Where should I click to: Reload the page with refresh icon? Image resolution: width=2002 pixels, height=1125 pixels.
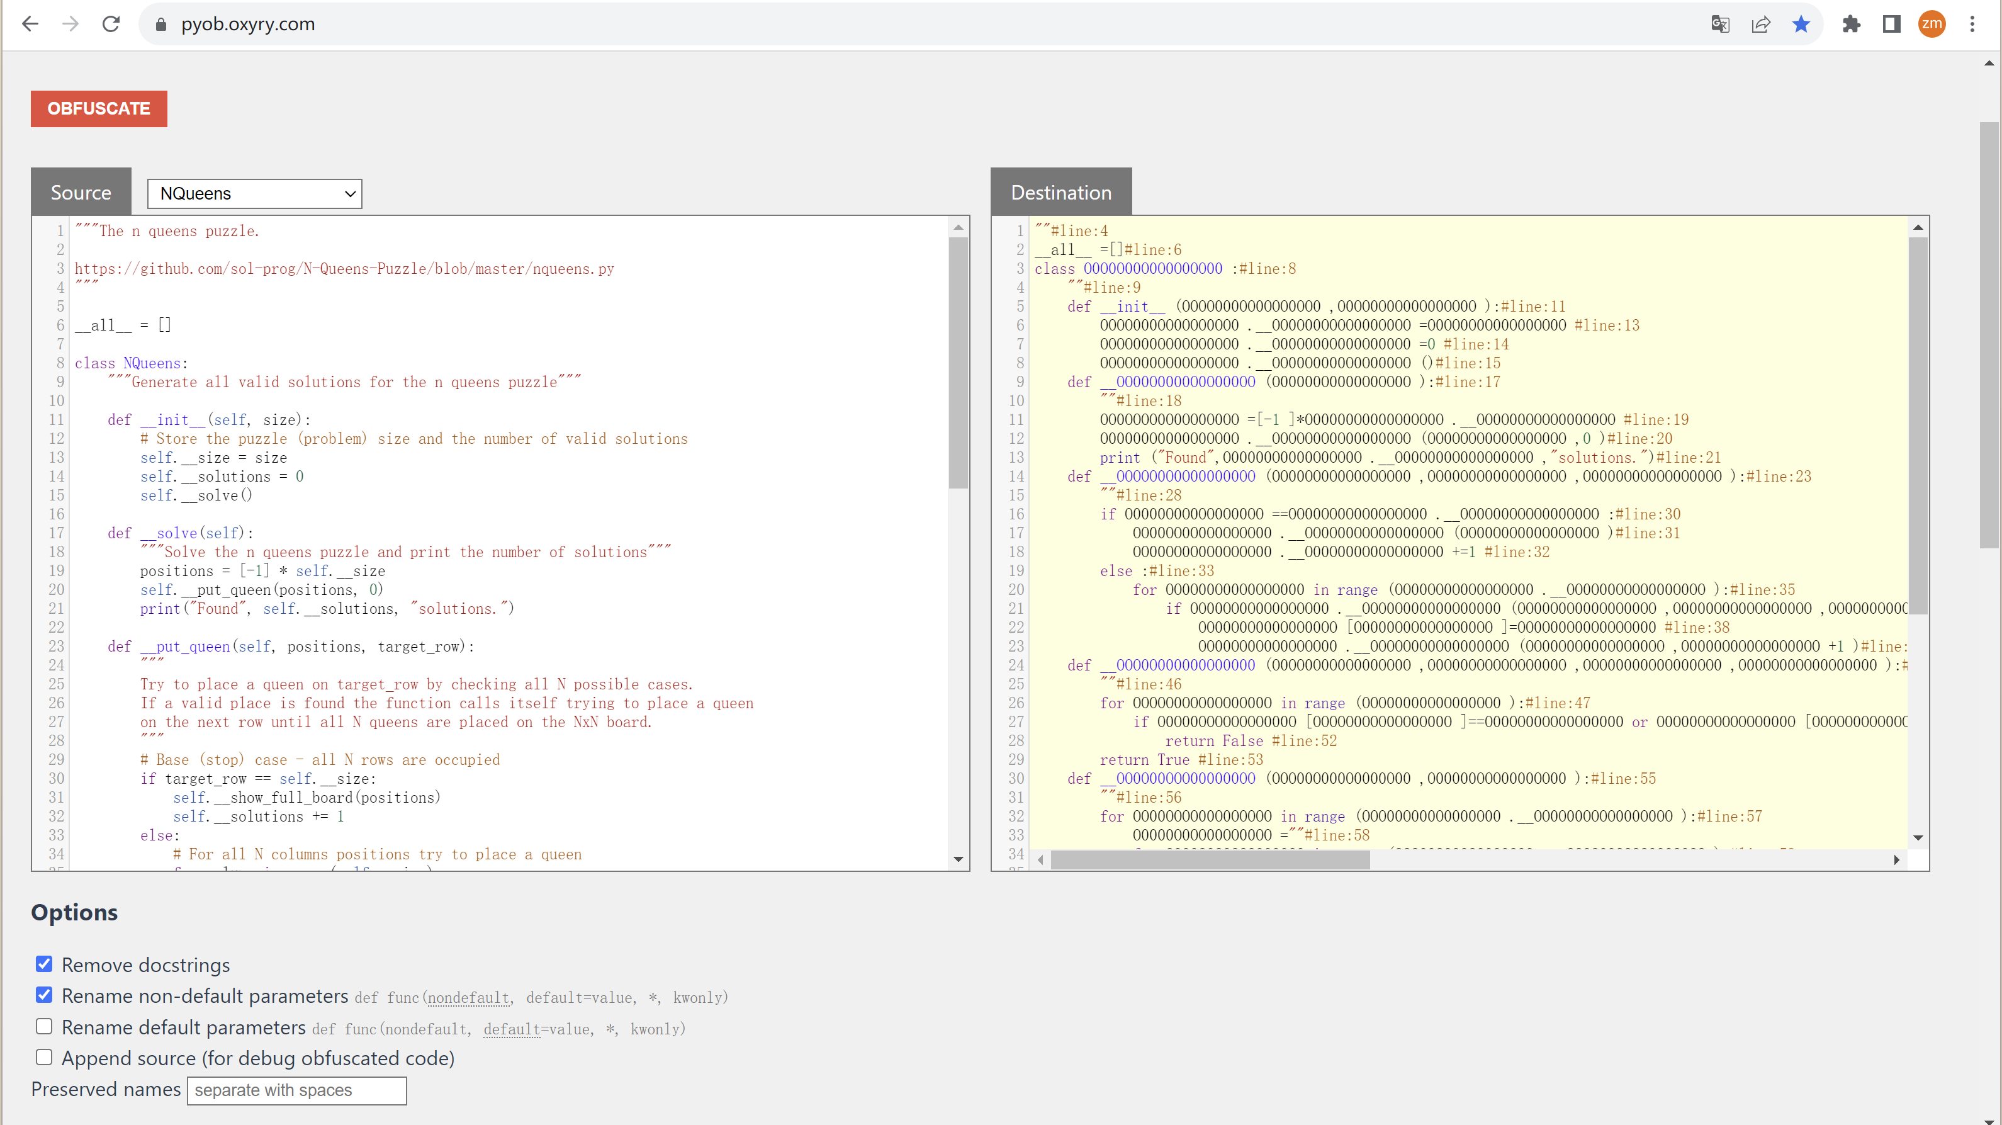110,24
